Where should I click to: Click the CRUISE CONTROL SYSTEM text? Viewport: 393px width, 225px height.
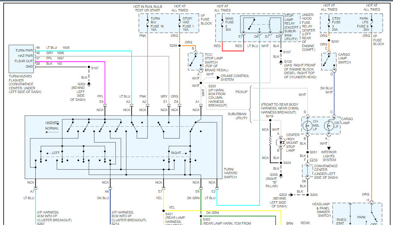pos(235,77)
